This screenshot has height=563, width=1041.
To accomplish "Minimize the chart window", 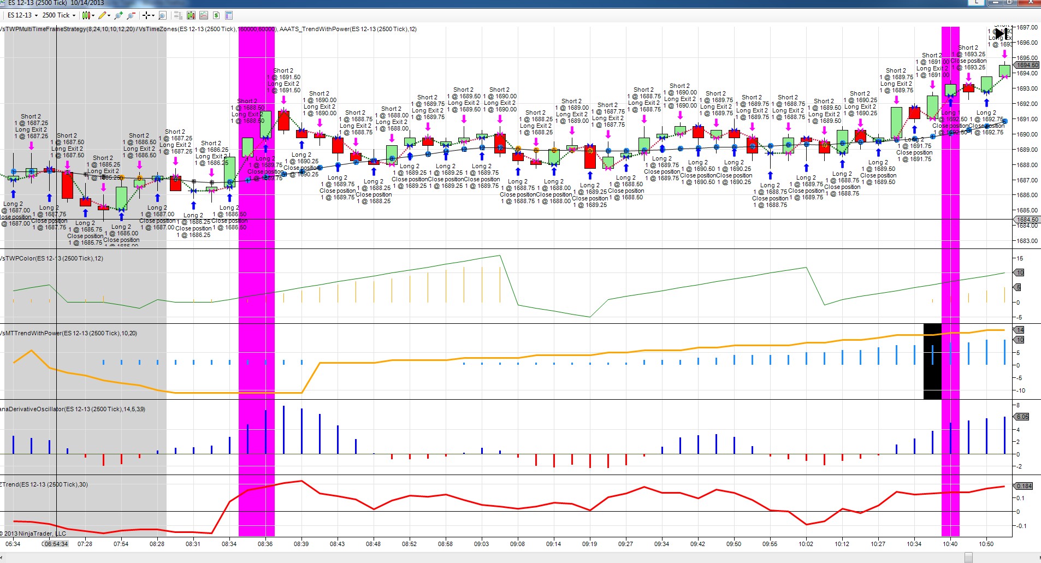I will pos(996,3).
